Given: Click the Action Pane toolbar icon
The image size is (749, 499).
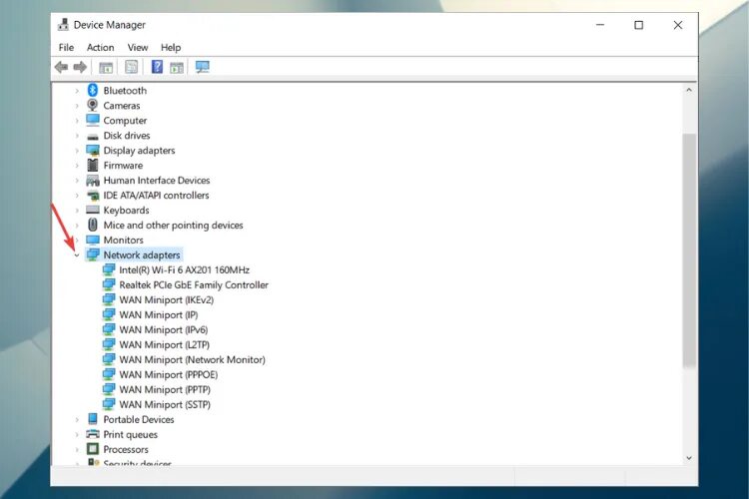Looking at the screenshot, I should click(176, 67).
